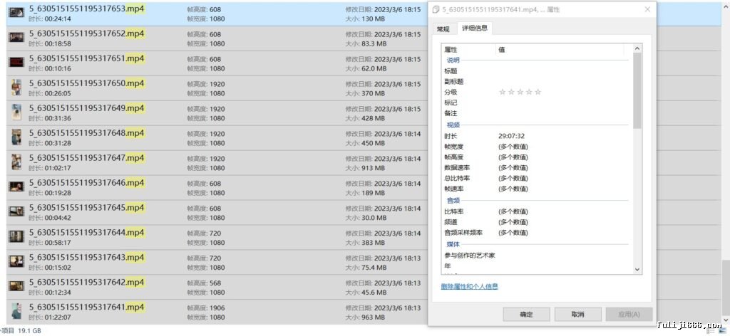Select thumbnail of file ending 317642.mp4

point(16,286)
